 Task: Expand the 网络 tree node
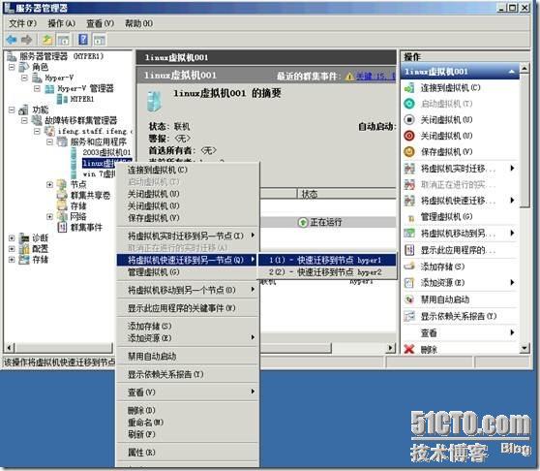pyautogui.click(x=49, y=216)
